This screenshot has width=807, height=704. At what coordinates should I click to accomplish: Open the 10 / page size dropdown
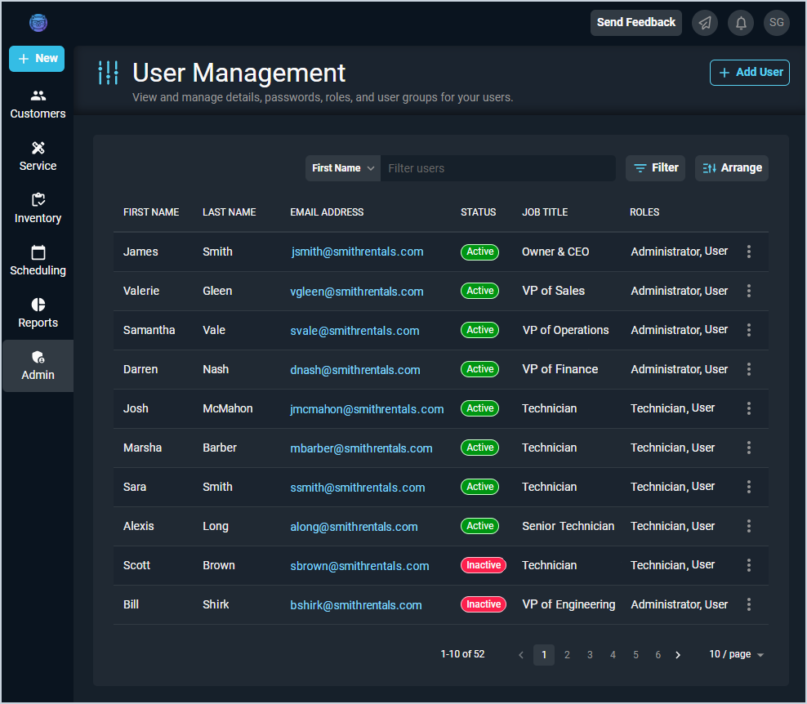click(736, 654)
